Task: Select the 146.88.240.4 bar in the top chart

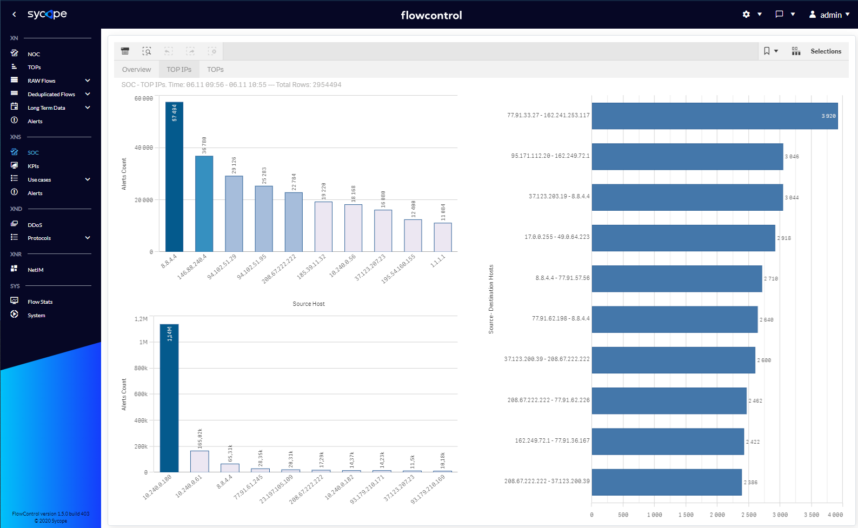Action: pyautogui.click(x=204, y=204)
